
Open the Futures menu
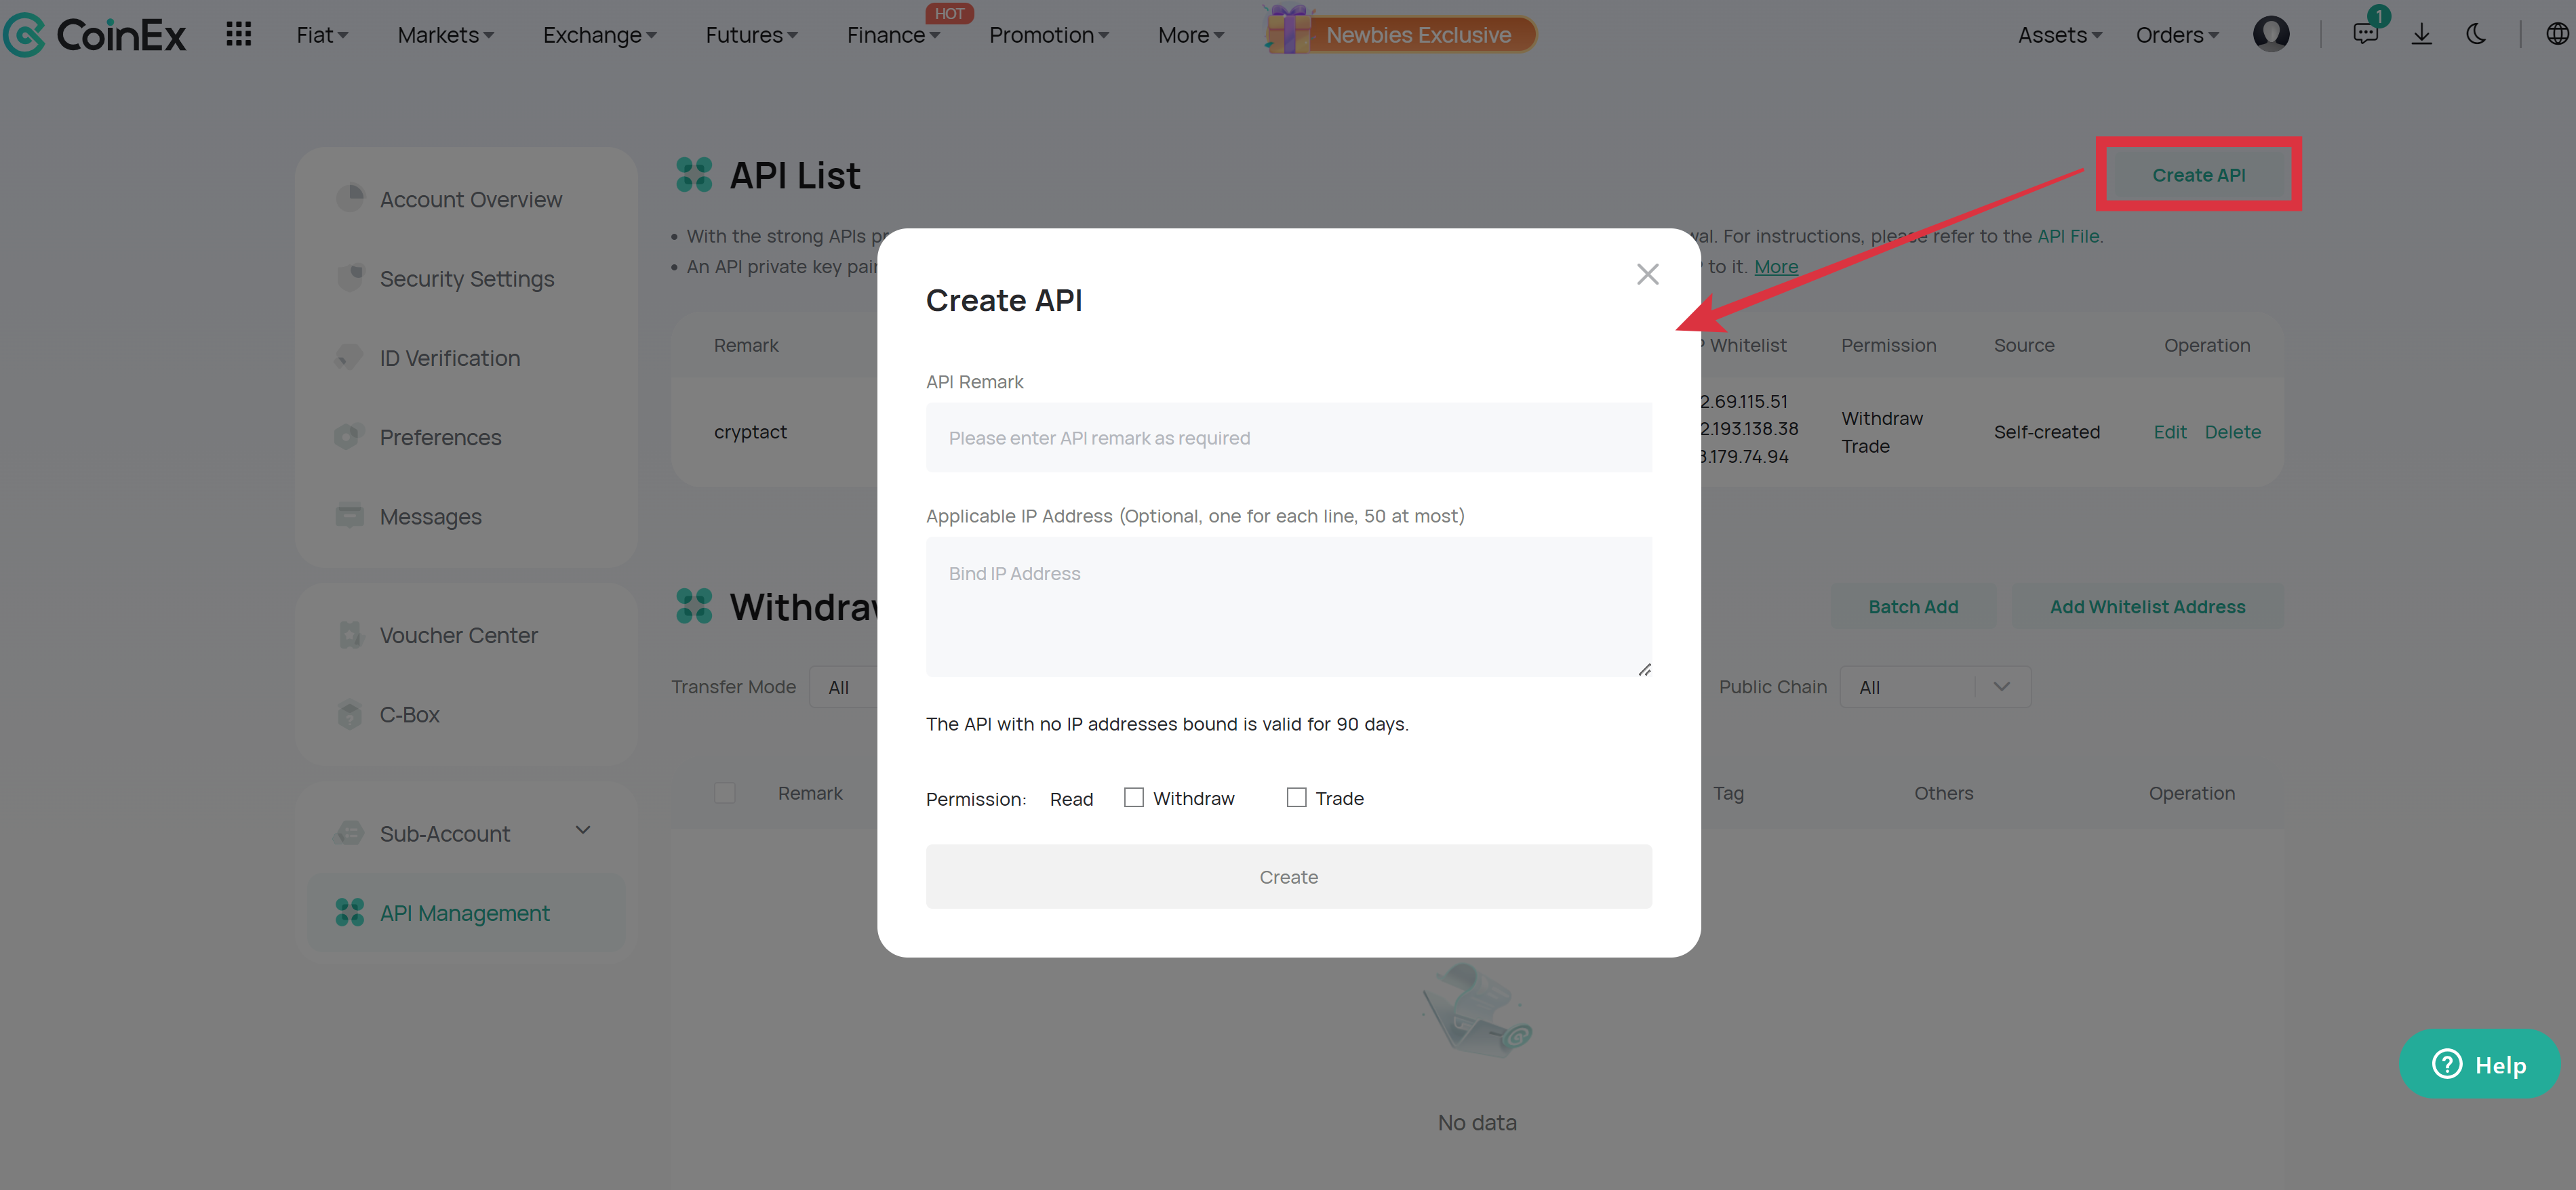[751, 35]
